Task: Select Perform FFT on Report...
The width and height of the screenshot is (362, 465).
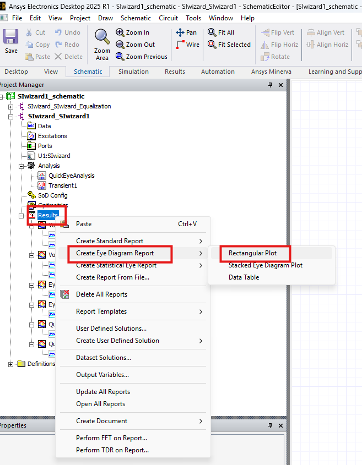Action: [133, 438]
